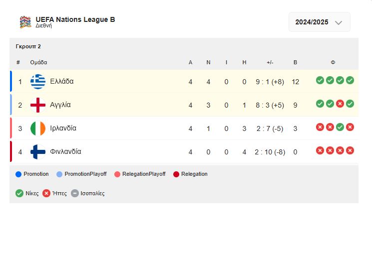Screen dimensions: 372x256
Task: Click the Ομάδα column header
Action: (38, 63)
